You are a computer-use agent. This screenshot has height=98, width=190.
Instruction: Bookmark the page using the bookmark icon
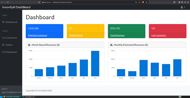(x=39, y=2)
